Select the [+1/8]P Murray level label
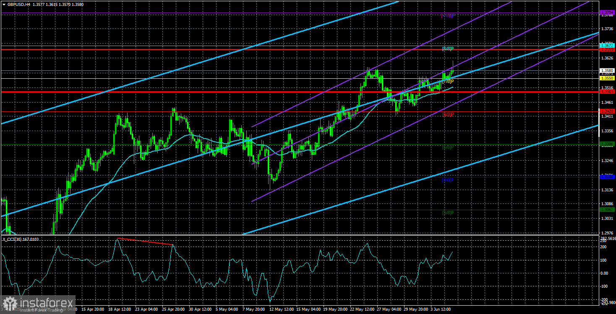 [448, 16]
